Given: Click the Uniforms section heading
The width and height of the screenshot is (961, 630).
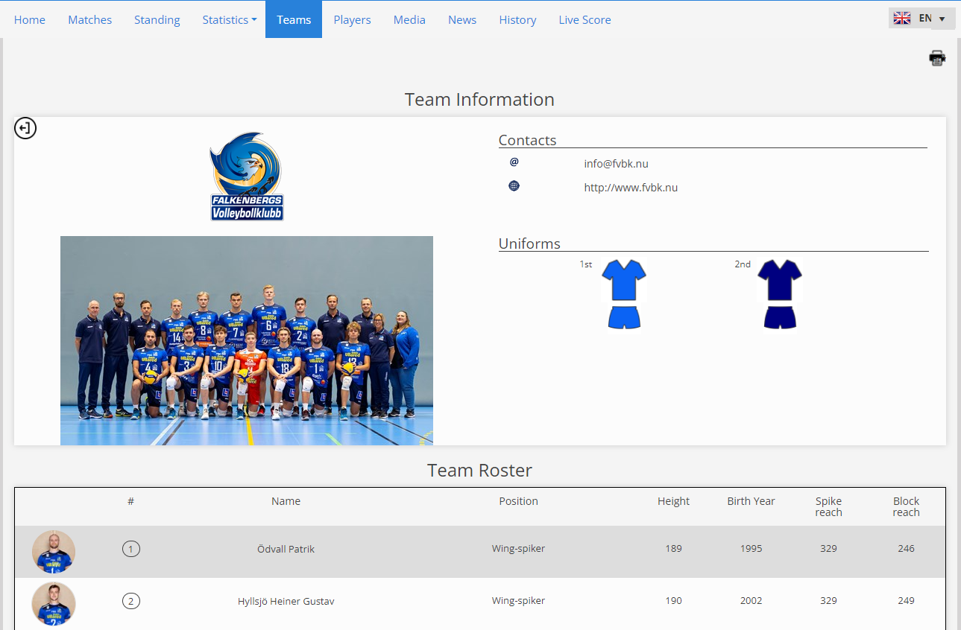Looking at the screenshot, I should 529,244.
